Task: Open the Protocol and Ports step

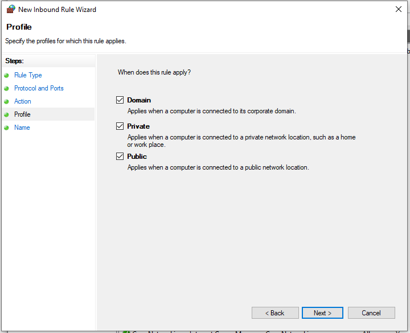Action: pyautogui.click(x=39, y=88)
